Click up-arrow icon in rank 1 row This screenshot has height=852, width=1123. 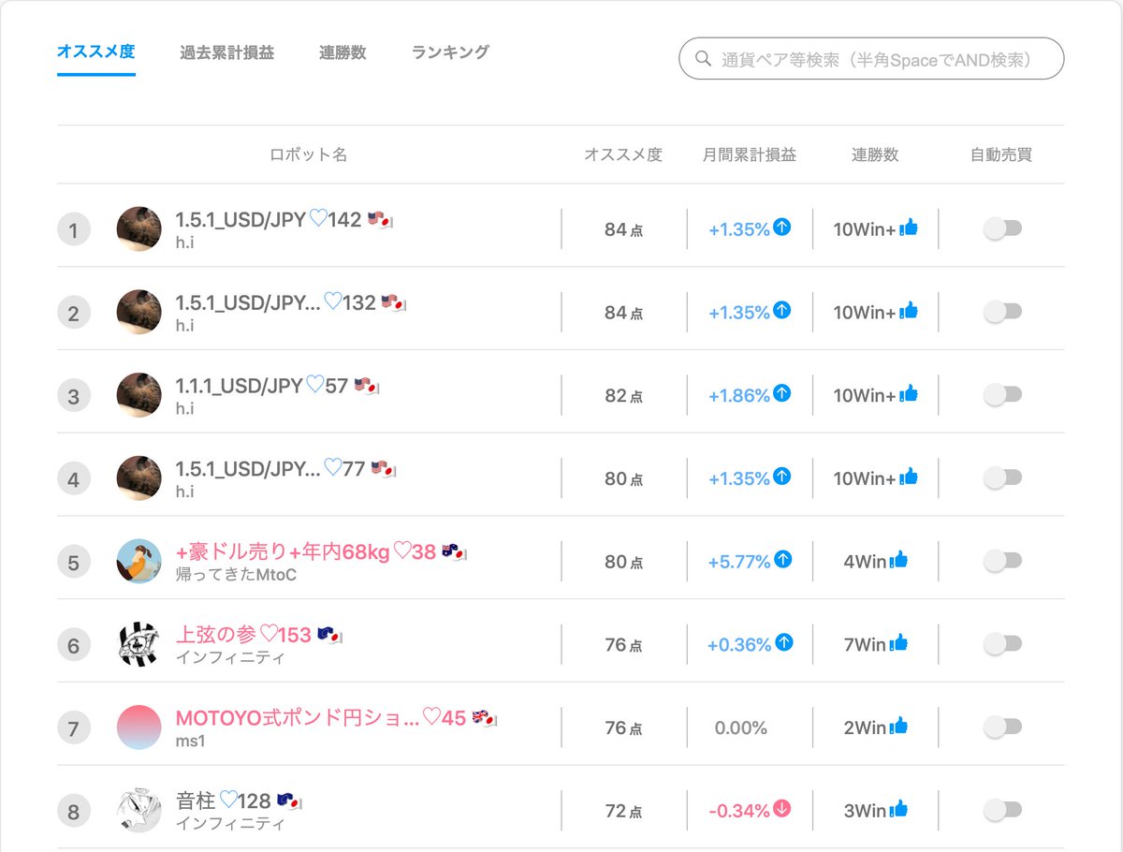tap(782, 228)
